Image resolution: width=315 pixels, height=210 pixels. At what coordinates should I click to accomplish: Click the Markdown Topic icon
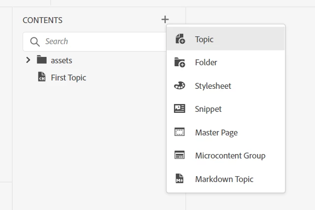[179, 179]
